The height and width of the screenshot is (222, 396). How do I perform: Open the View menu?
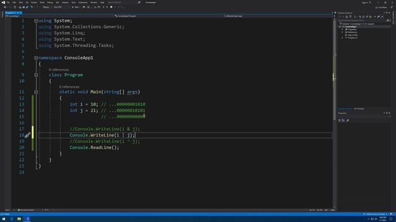(20, 2)
